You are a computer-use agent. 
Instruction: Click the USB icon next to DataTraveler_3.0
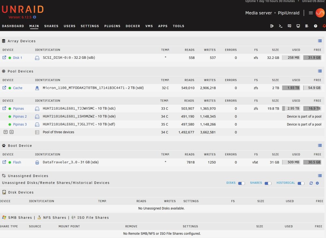coord(37,162)
